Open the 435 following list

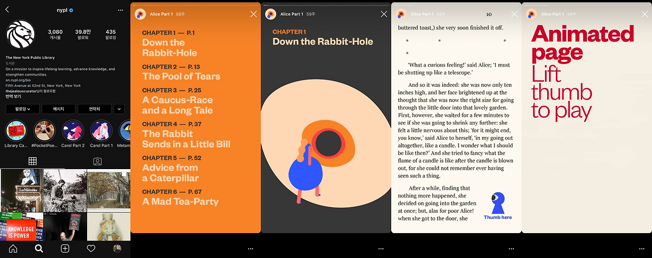pos(111,35)
